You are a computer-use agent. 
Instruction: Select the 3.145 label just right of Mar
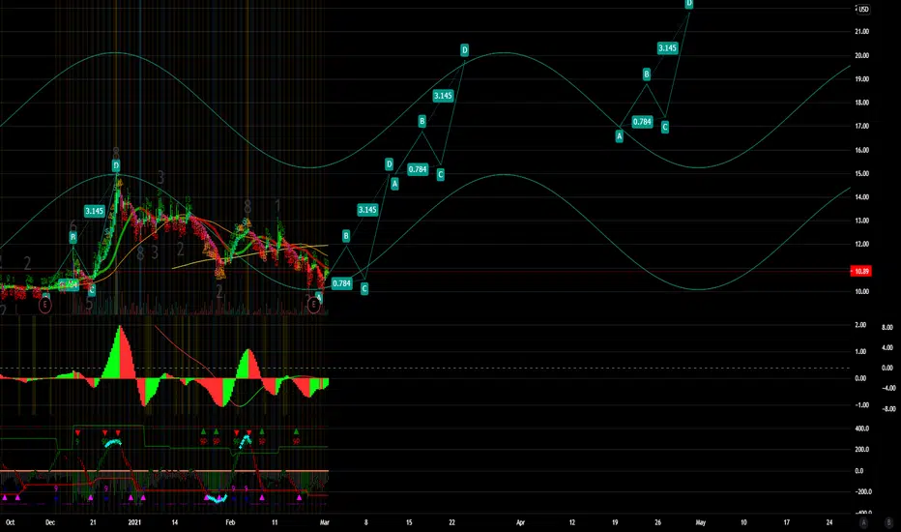coord(367,210)
